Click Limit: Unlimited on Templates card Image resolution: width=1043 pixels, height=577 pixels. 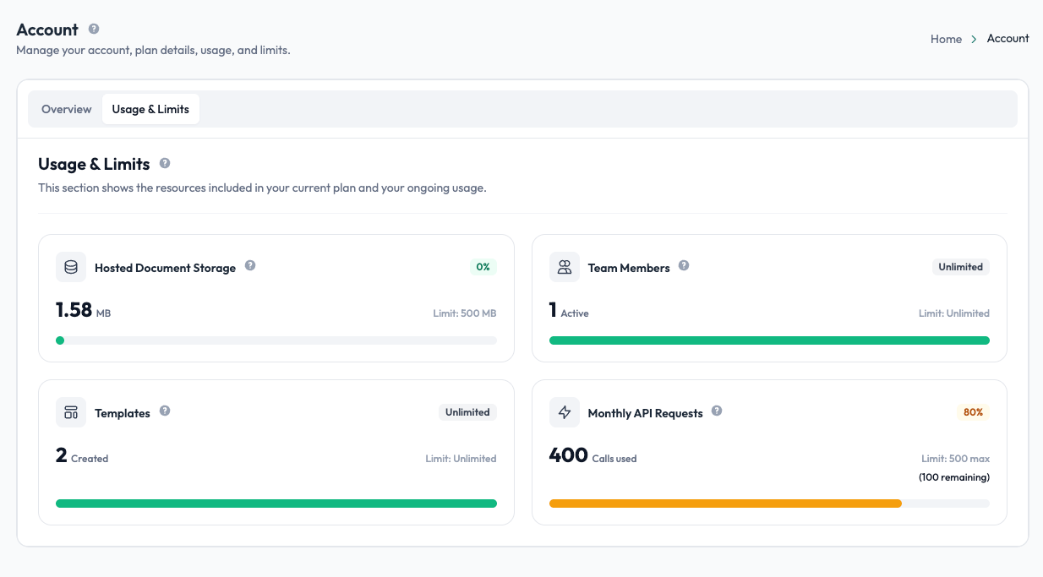461,459
